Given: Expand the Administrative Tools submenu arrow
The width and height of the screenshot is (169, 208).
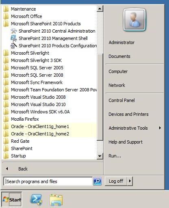Looking at the screenshot, I should tap(160, 128).
